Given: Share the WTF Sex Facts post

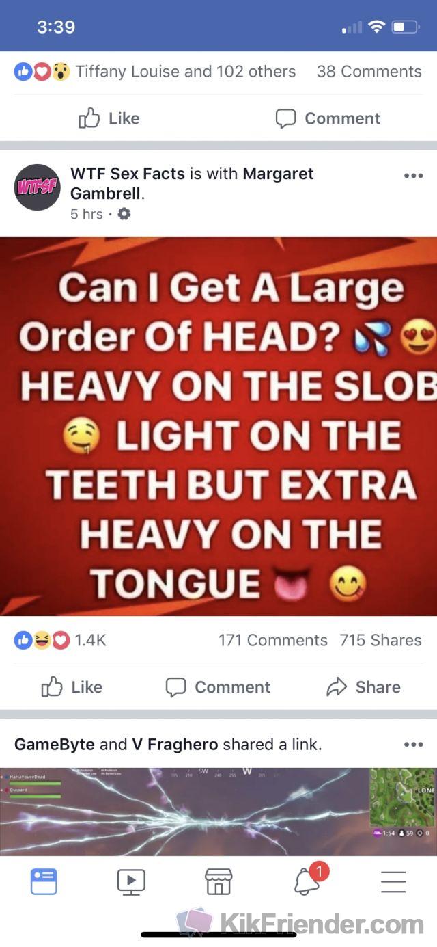Looking at the screenshot, I should tap(363, 687).
